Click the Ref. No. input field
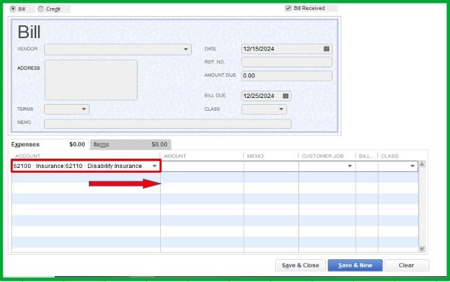The image size is (450, 282). pyautogui.click(x=286, y=62)
